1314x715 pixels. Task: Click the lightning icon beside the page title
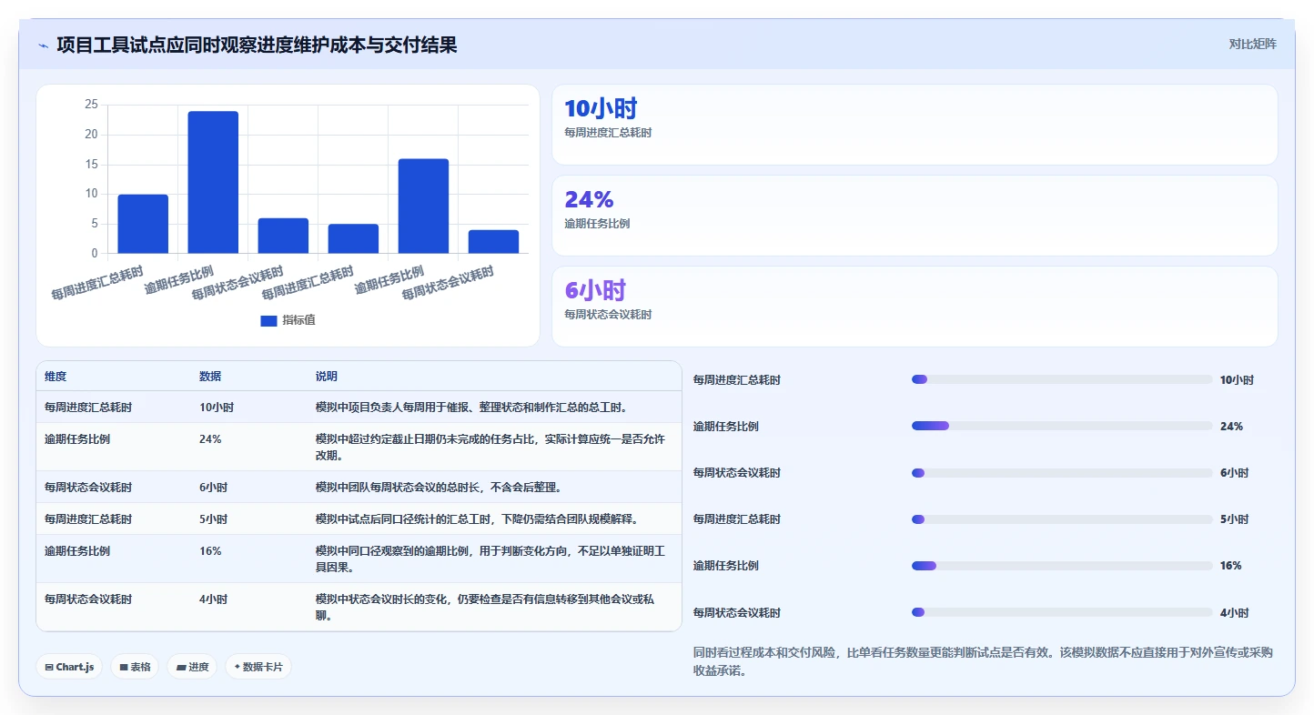43,45
